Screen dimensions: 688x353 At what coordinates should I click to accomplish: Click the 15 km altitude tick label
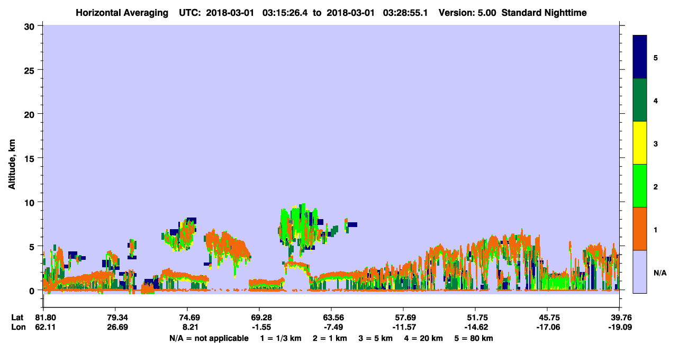point(30,158)
